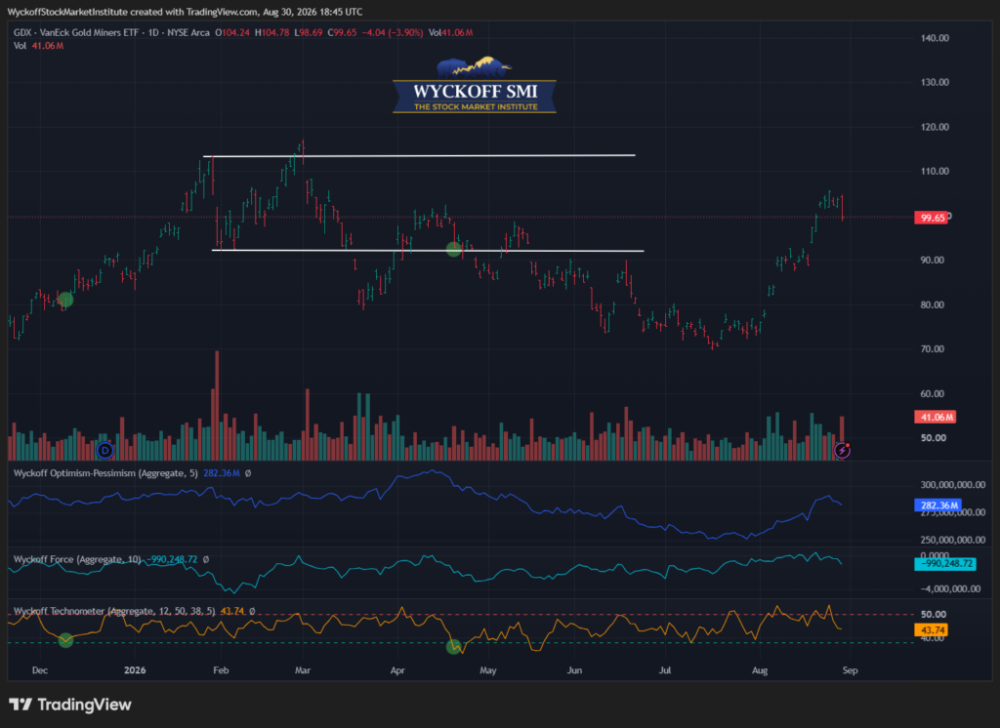Click the blue 282.36M axis label

pyautogui.click(x=937, y=505)
